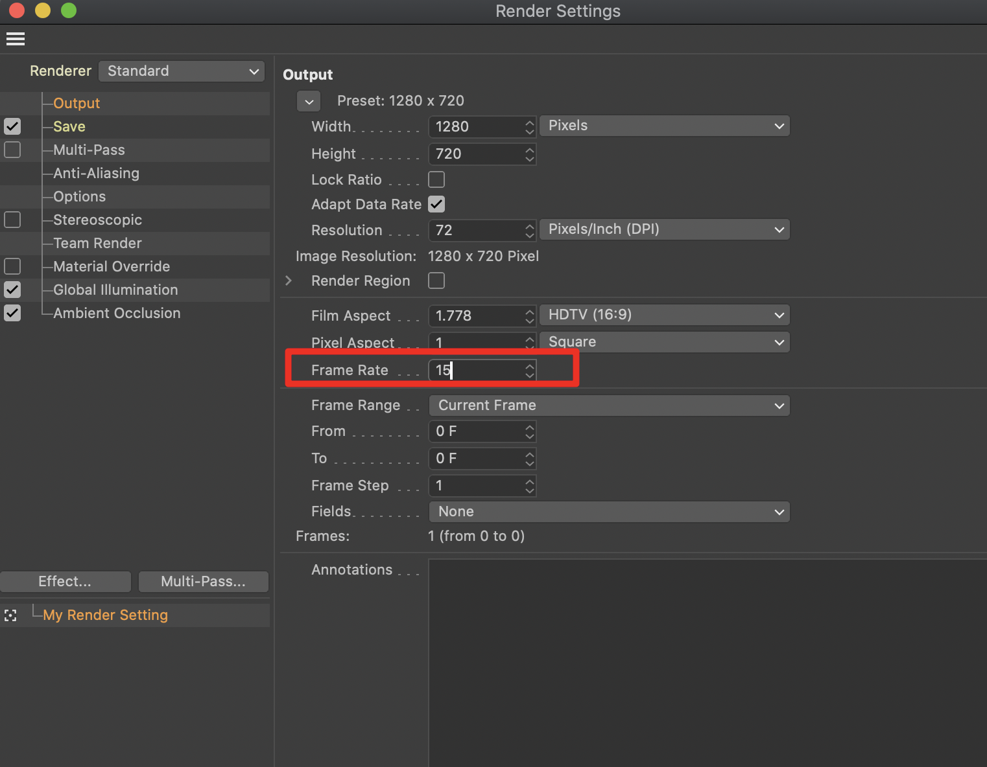Open the Renderer Standard dropdown
The image size is (987, 767).
point(182,71)
